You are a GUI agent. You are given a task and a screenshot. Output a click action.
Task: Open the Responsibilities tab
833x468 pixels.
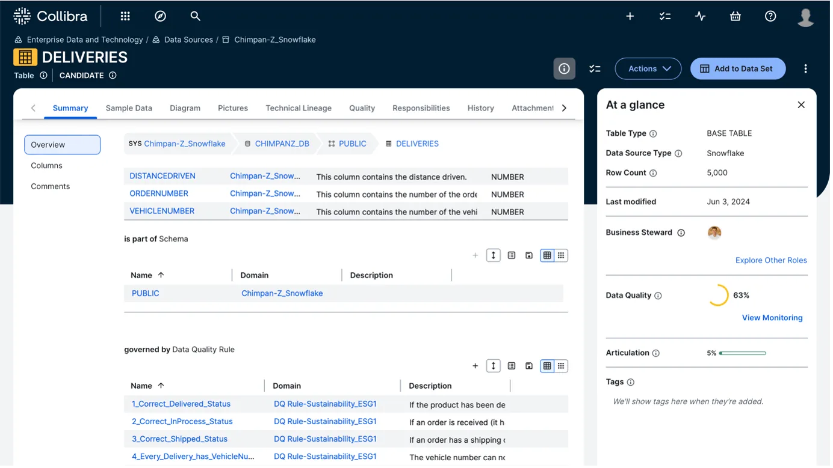point(421,108)
